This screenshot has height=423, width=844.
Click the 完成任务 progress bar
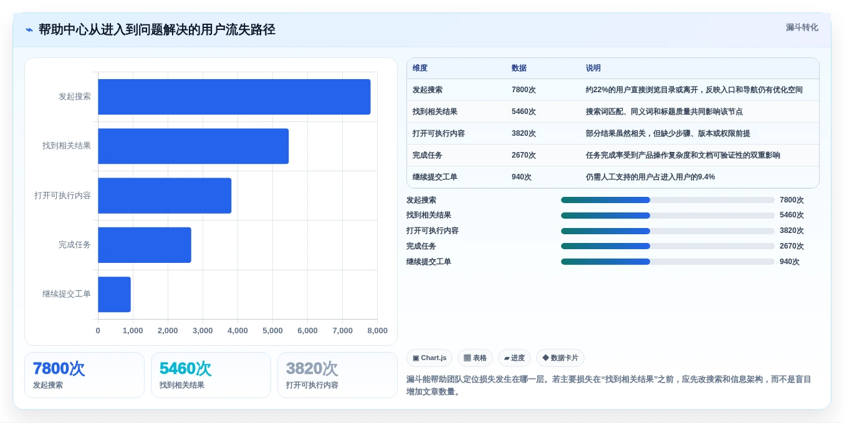point(668,246)
